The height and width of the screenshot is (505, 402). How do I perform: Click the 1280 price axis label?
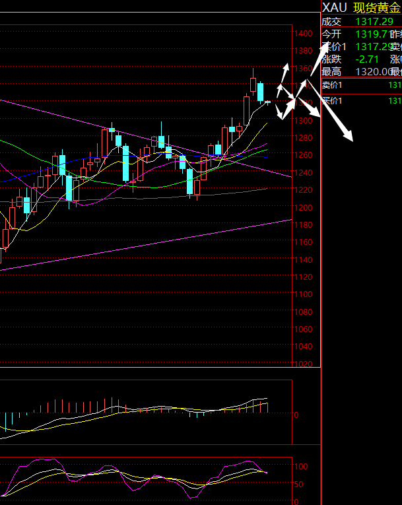pyautogui.click(x=304, y=138)
